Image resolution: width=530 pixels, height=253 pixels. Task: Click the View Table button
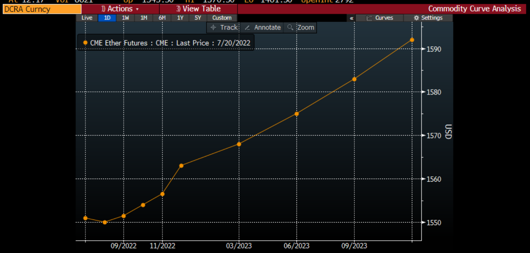(198, 9)
